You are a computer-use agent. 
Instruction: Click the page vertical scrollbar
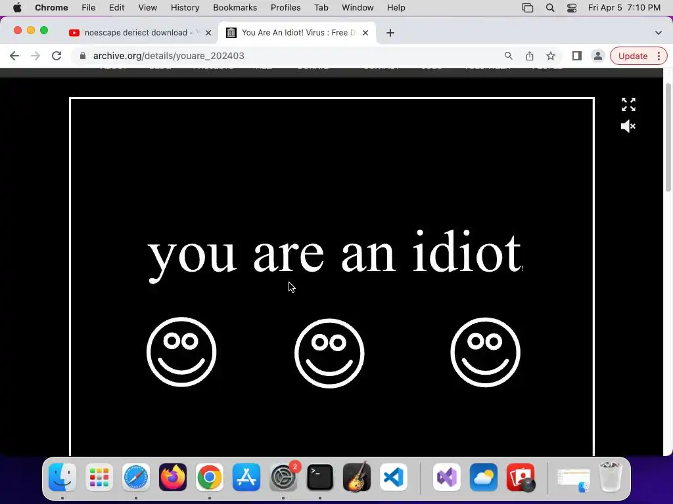(668, 137)
